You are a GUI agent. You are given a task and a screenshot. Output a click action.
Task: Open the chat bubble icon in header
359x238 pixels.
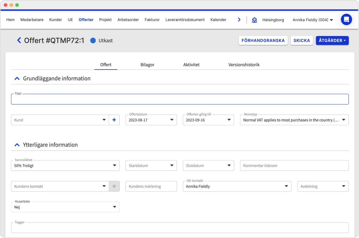(346, 20)
